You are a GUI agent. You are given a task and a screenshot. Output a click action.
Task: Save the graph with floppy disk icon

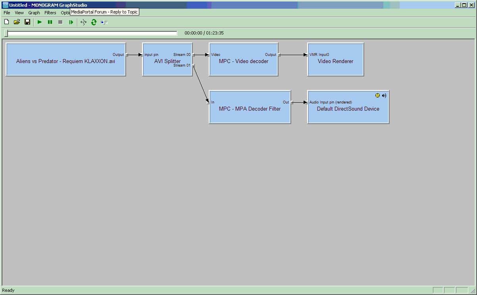[27, 22]
